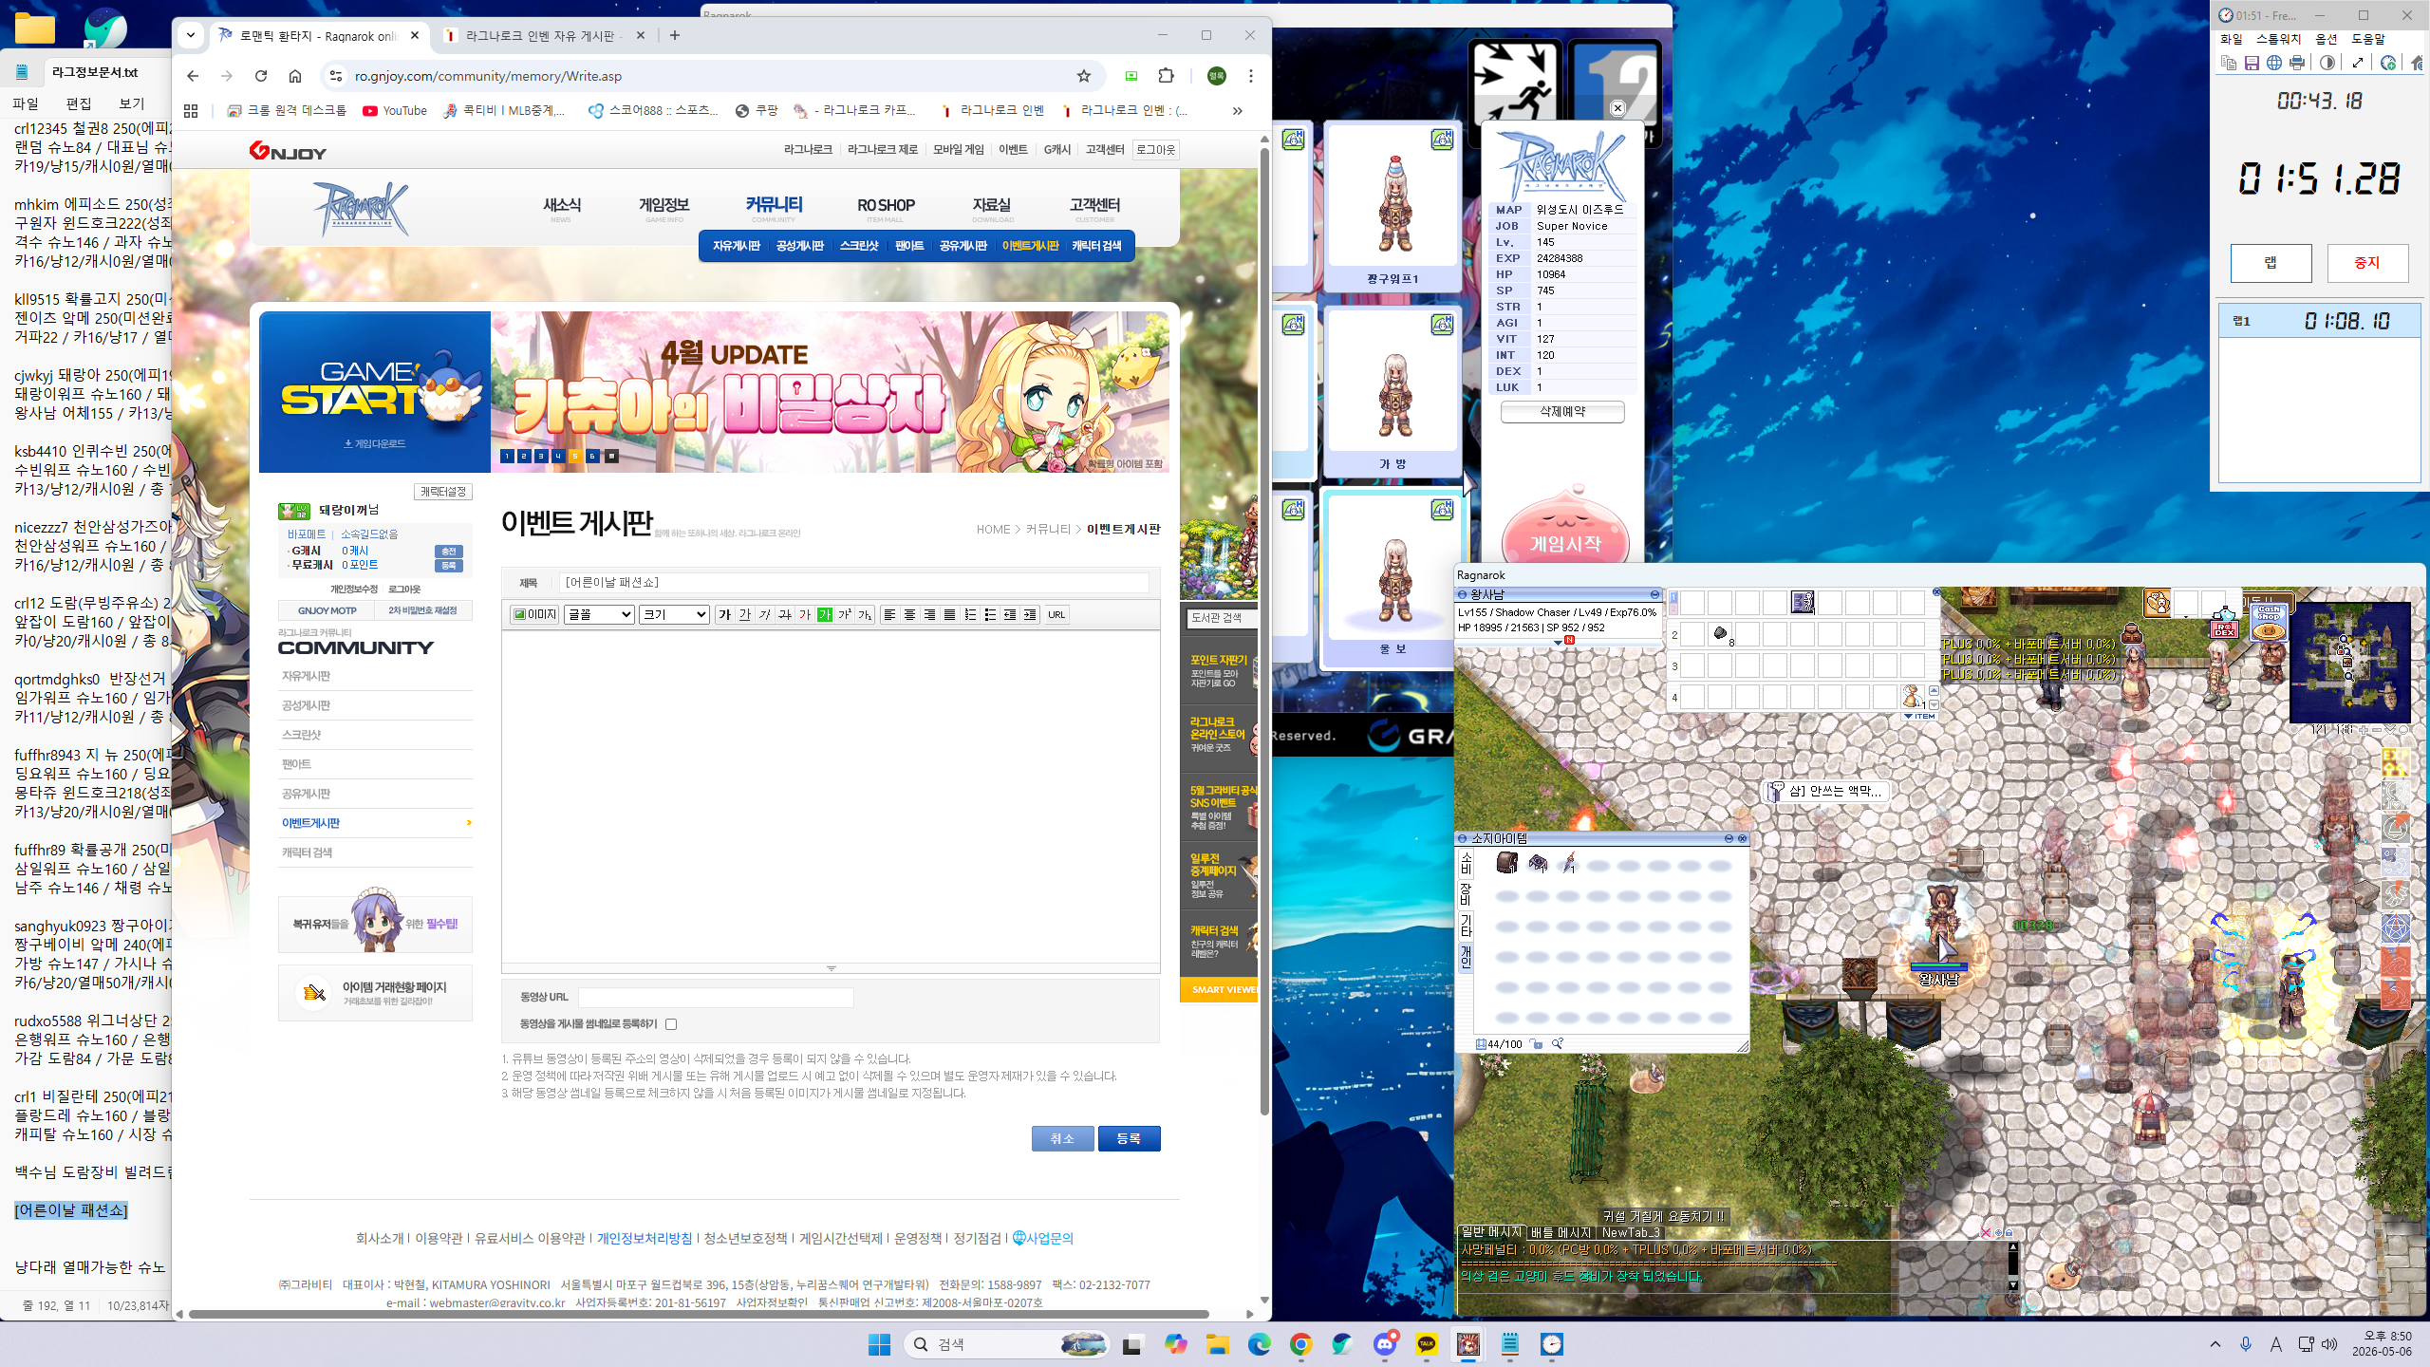Minimize the 소지아이템 inventory window
The width and height of the screenshot is (2430, 1367).
pos(1729,838)
